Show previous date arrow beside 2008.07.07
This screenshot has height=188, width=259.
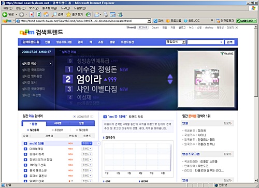pyautogui.click(x=74, y=117)
